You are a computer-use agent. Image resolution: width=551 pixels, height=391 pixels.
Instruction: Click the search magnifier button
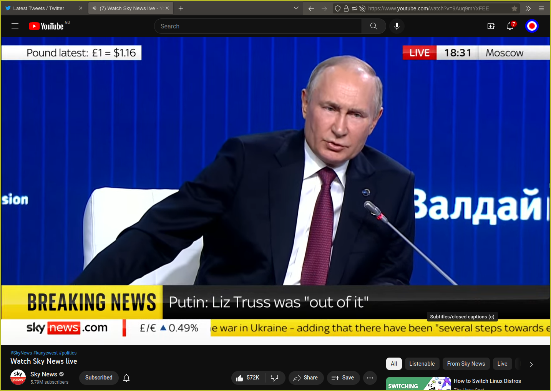373,26
